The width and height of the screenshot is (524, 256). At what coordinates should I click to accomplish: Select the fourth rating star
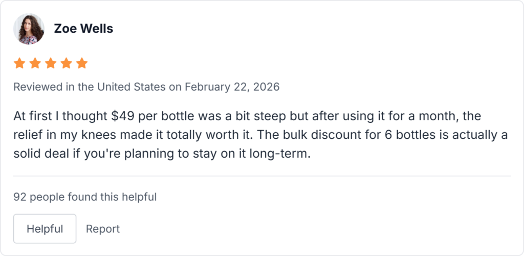66,63
